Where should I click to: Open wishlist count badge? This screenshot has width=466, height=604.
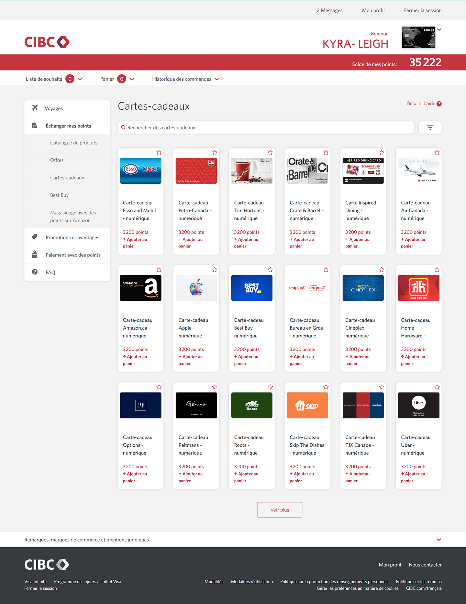click(x=70, y=79)
